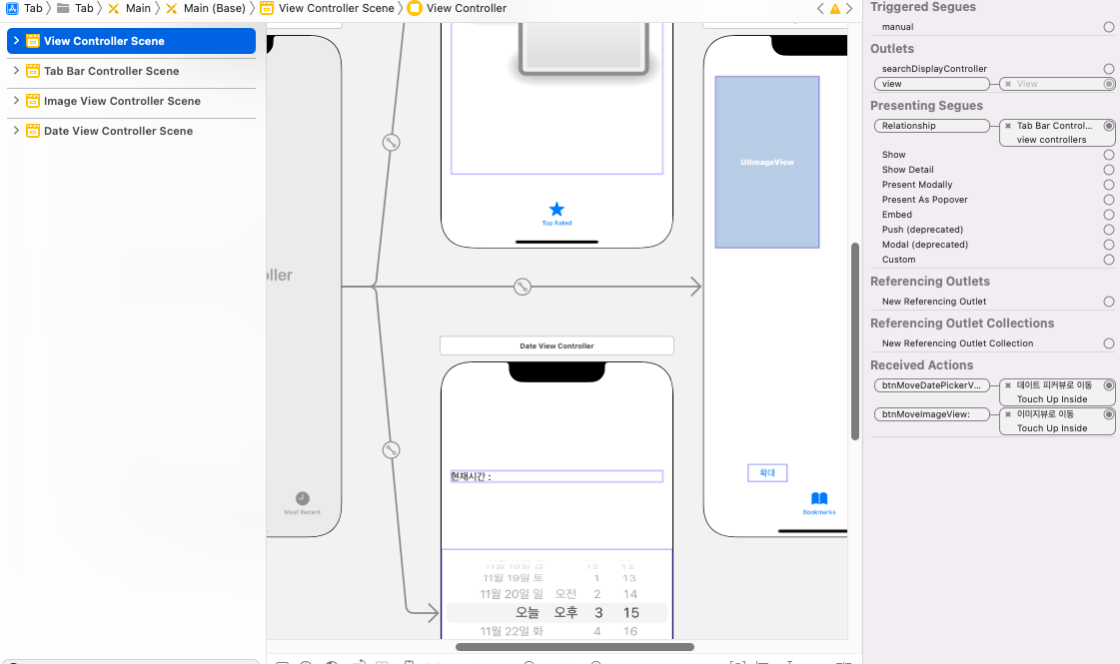Click the Relationship segue pill
Viewport: 1120px width, 664px height.
point(931,126)
